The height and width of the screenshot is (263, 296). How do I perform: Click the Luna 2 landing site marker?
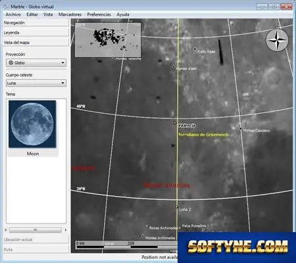[x=177, y=207]
